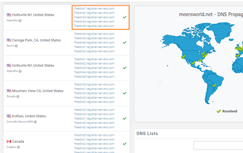Image resolution: width=243 pixels, height=153 pixels.
Task: Select freedns1.registrar-servers.com in the Canada row
Action: [94, 139]
